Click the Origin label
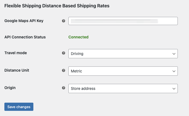The height and width of the screenshot is (116, 189). (x=10, y=88)
